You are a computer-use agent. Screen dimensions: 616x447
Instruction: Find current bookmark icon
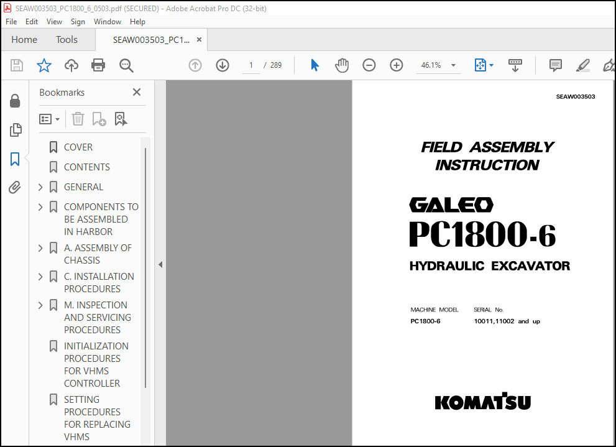tap(121, 119)
